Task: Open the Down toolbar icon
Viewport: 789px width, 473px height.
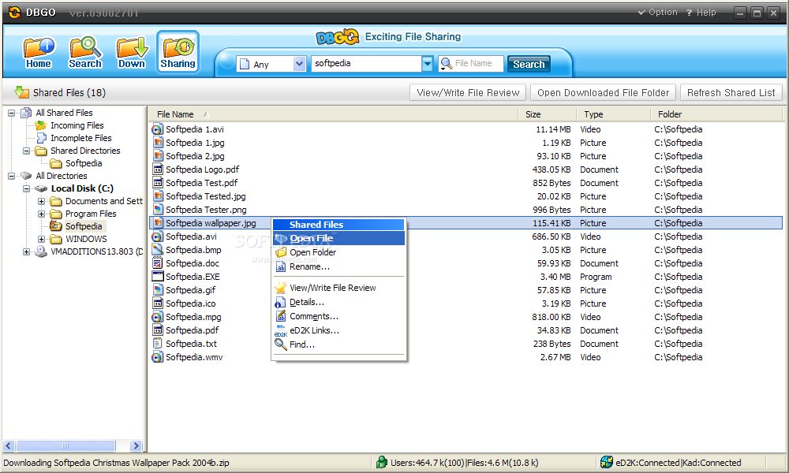Action: click(x=132, y=52)
